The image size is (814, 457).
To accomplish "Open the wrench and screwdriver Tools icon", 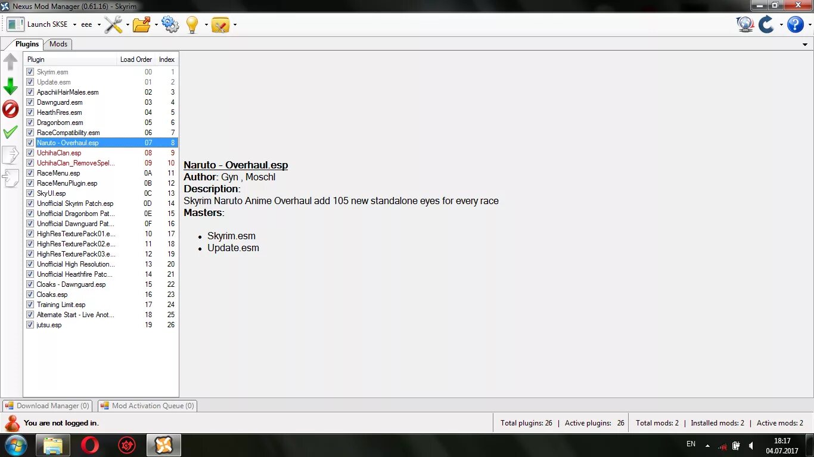I will pos(113,24).
